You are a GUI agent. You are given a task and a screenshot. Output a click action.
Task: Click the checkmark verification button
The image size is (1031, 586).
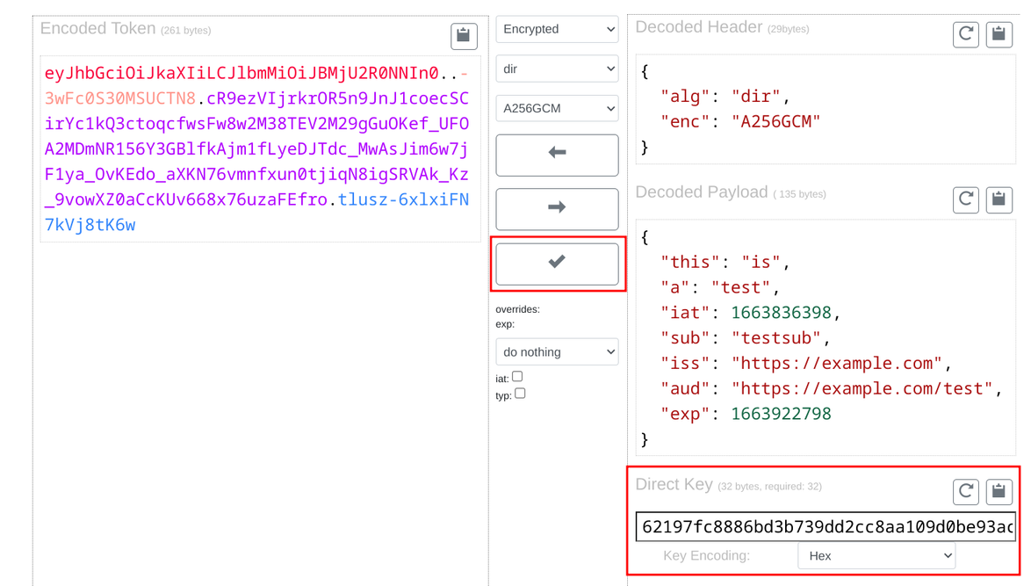[557, 264]
